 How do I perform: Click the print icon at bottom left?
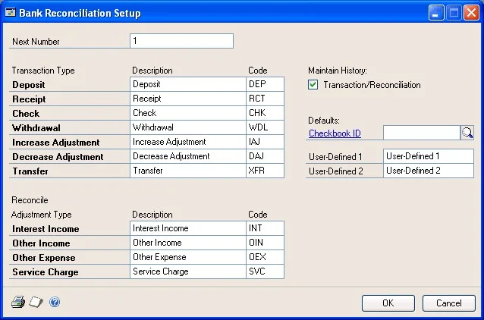pos(18,302)
